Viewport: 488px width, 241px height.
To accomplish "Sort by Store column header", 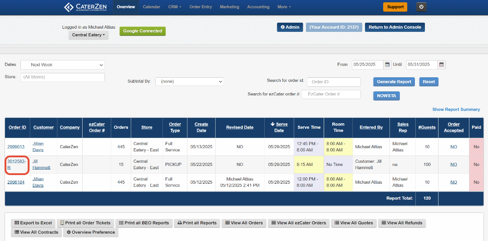I will (x=147, y=127).
